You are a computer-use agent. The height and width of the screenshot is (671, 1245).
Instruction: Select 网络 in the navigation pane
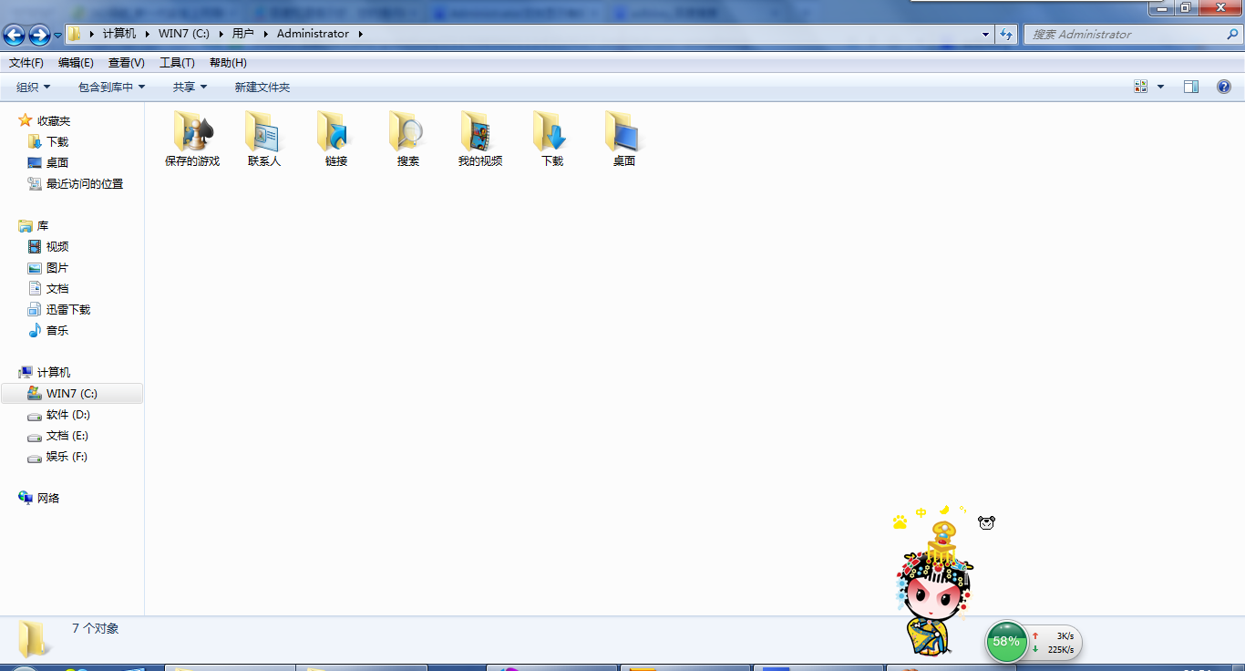(39, 498)
